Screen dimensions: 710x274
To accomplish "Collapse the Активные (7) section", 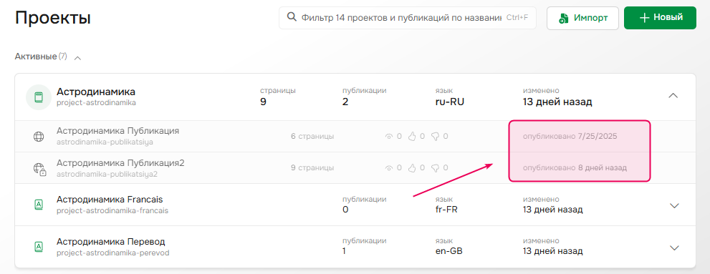I will (77, 57).
